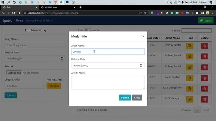This screenshot has height=121, width=216.
Task: Click the Artist Name input containing Arman
Action: click(x=108, y=52)
